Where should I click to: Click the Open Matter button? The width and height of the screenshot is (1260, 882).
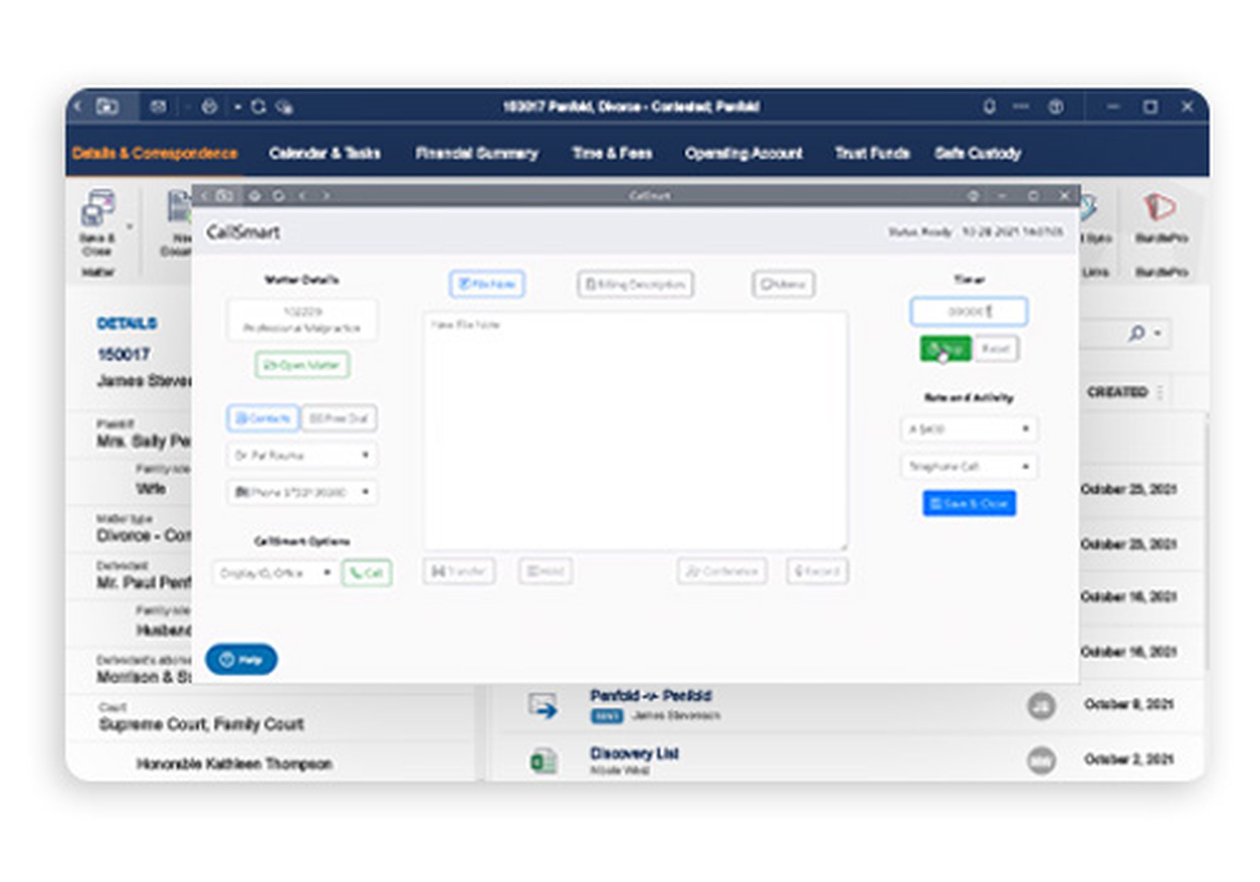[302, 364]
